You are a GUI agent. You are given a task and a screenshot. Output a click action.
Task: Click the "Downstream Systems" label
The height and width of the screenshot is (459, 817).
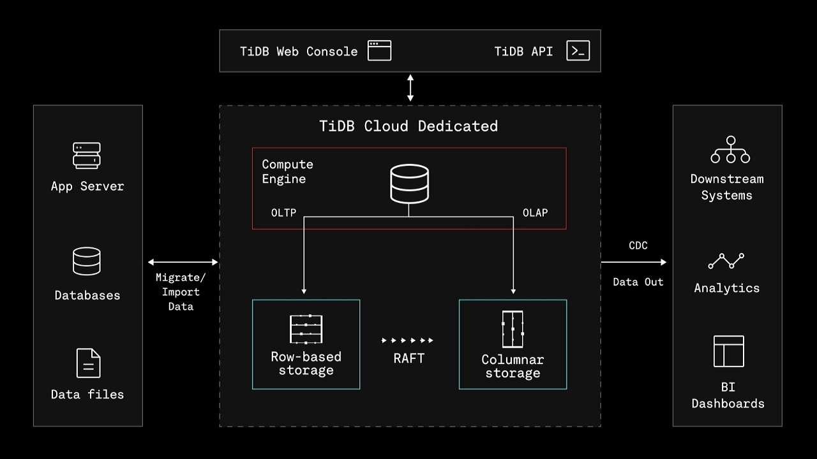tap(727, 187)
